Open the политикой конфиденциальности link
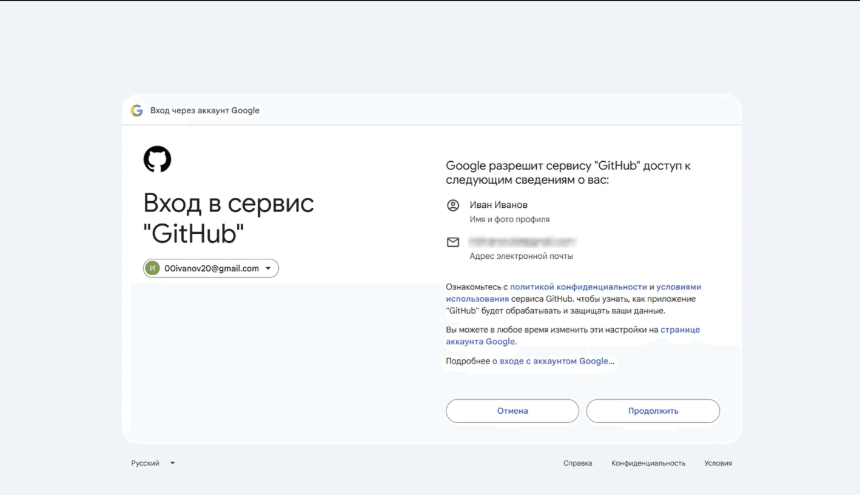Image resolution: width=860 pixels, height=495 pixels. tap(579, 287)
